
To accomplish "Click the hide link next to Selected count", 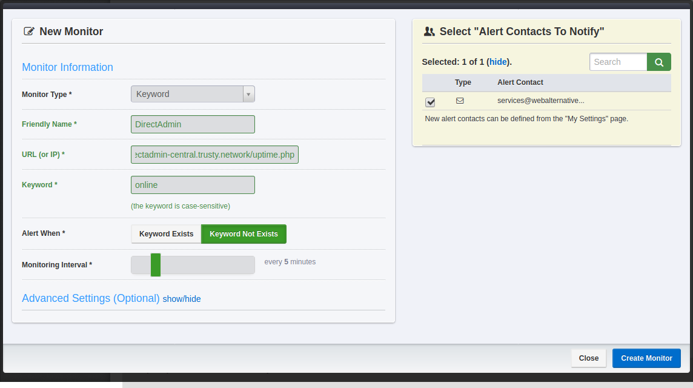I will [498, 62].
